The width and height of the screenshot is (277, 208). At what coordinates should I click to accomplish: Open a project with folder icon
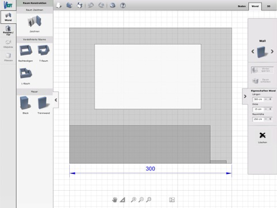pyautogui.click(x=69, y=5)
